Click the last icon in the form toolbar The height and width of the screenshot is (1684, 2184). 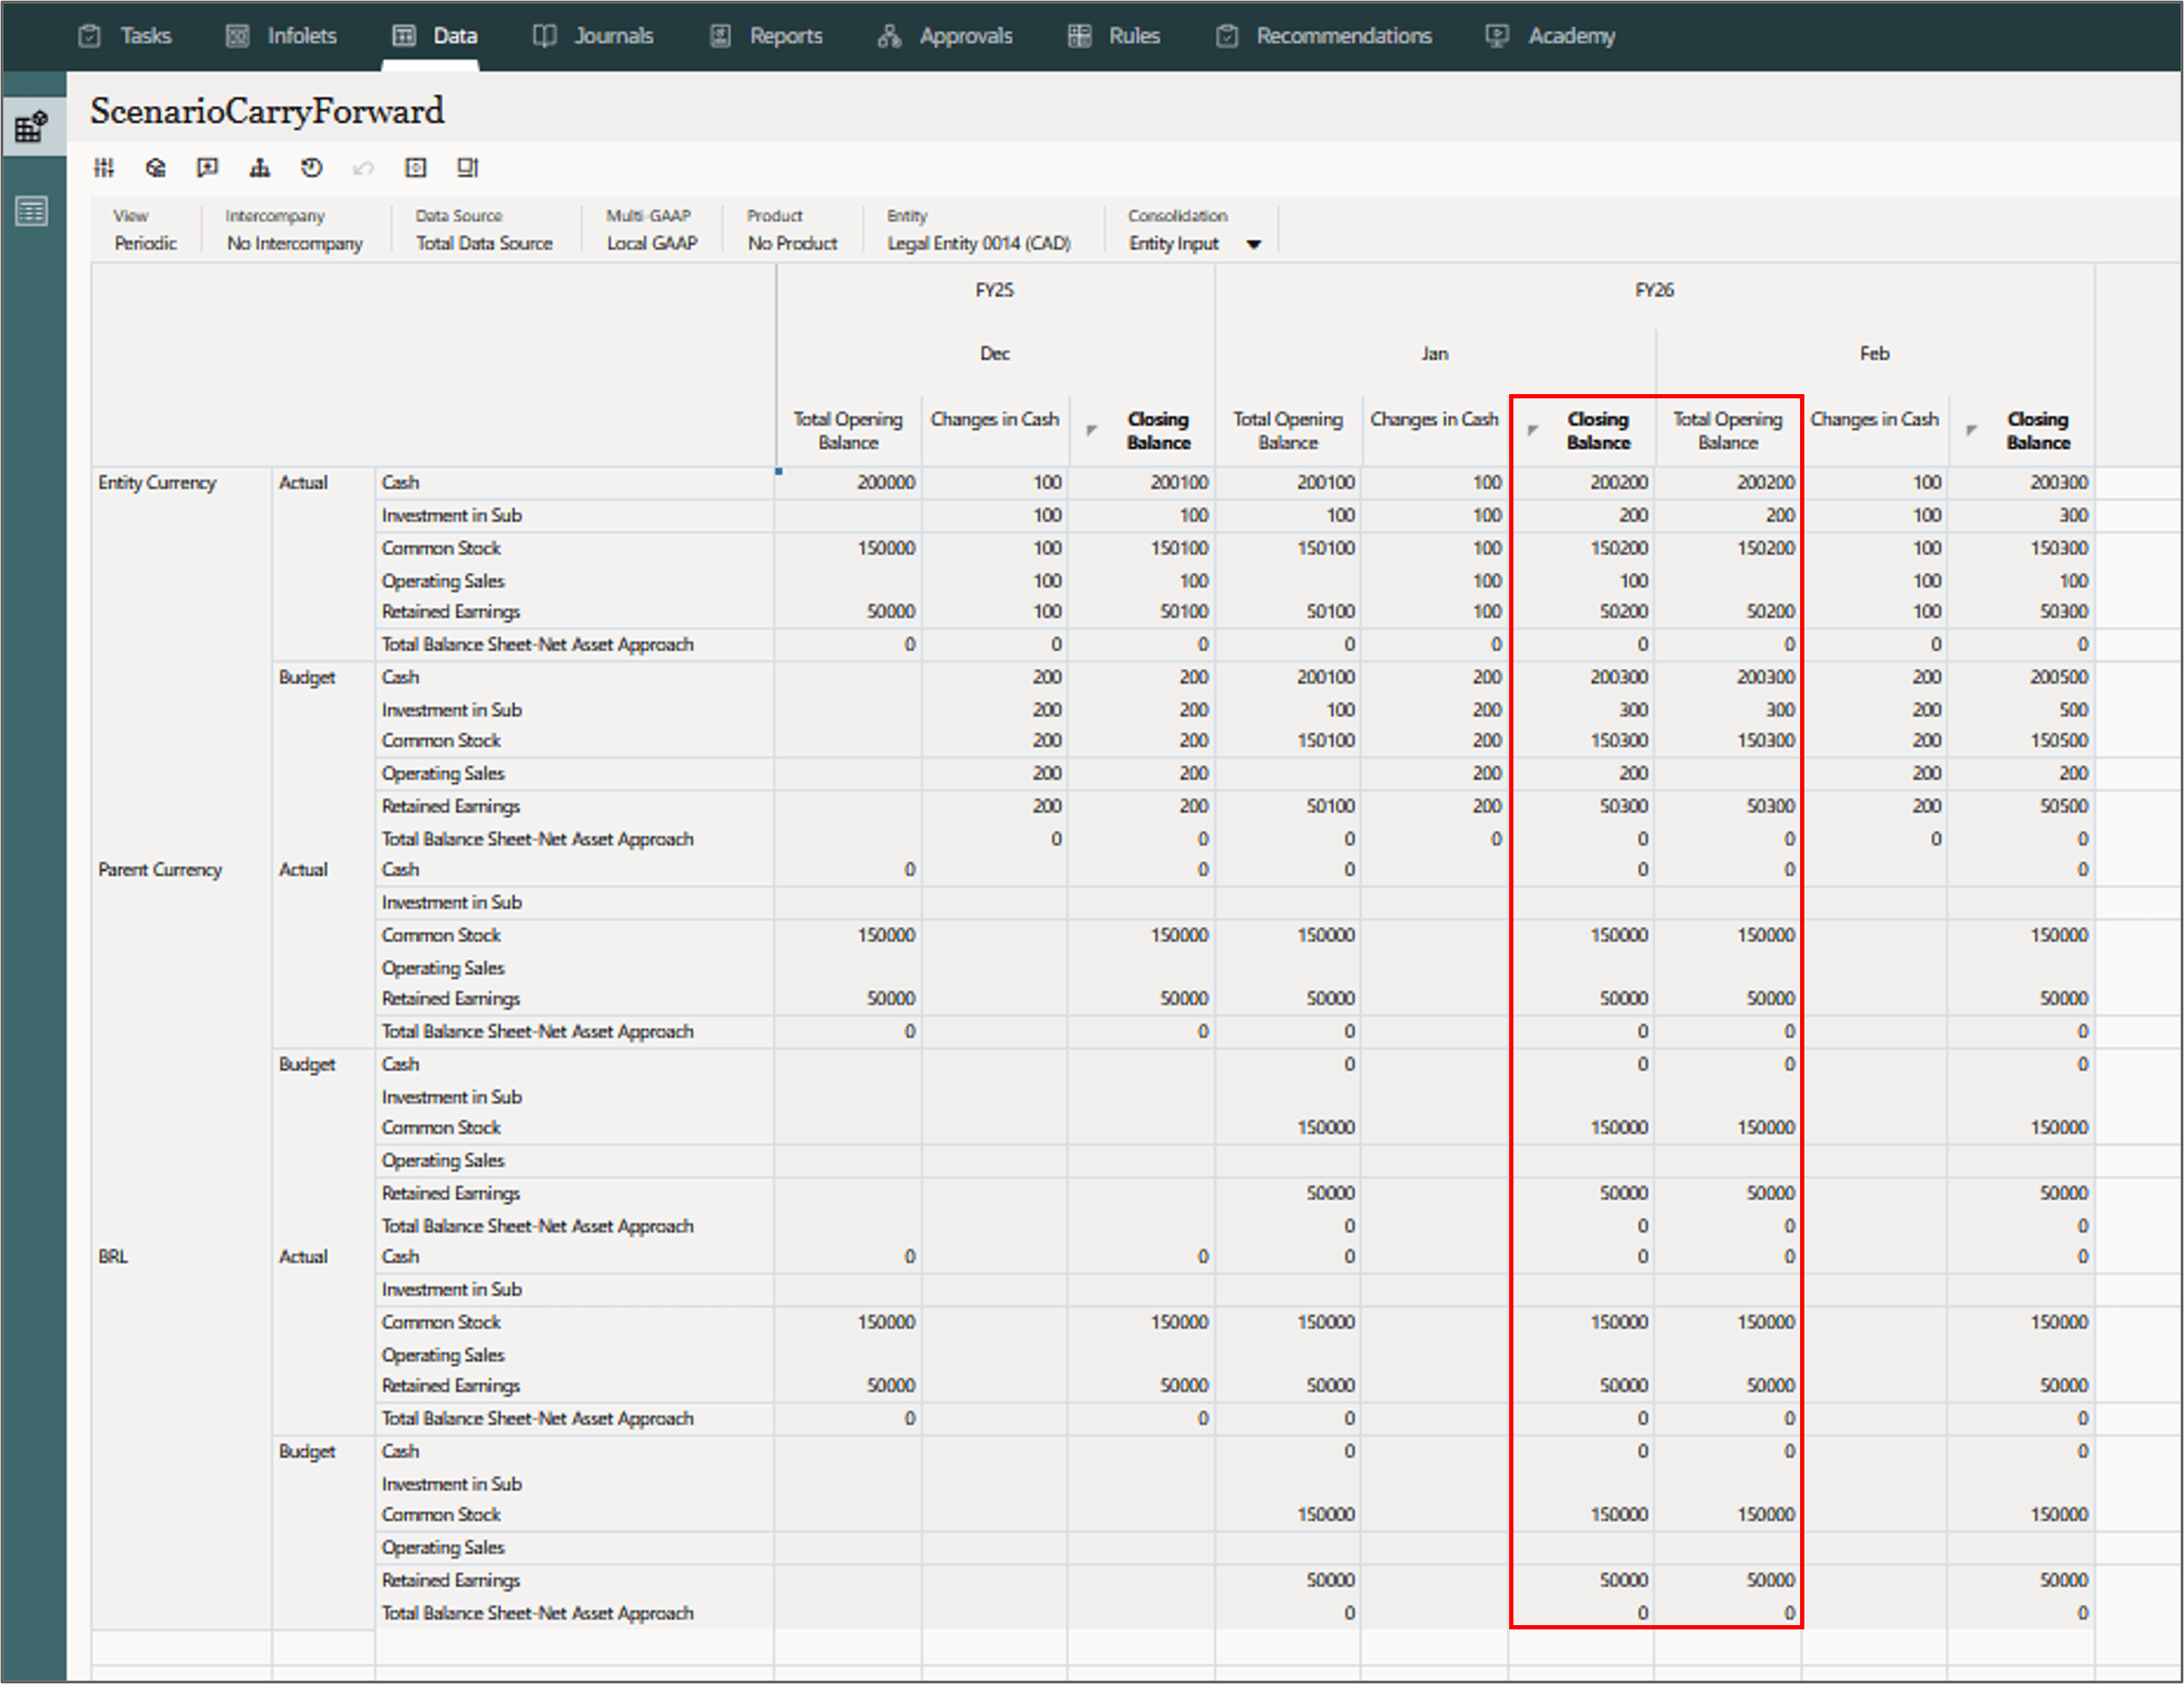[467, 168]
